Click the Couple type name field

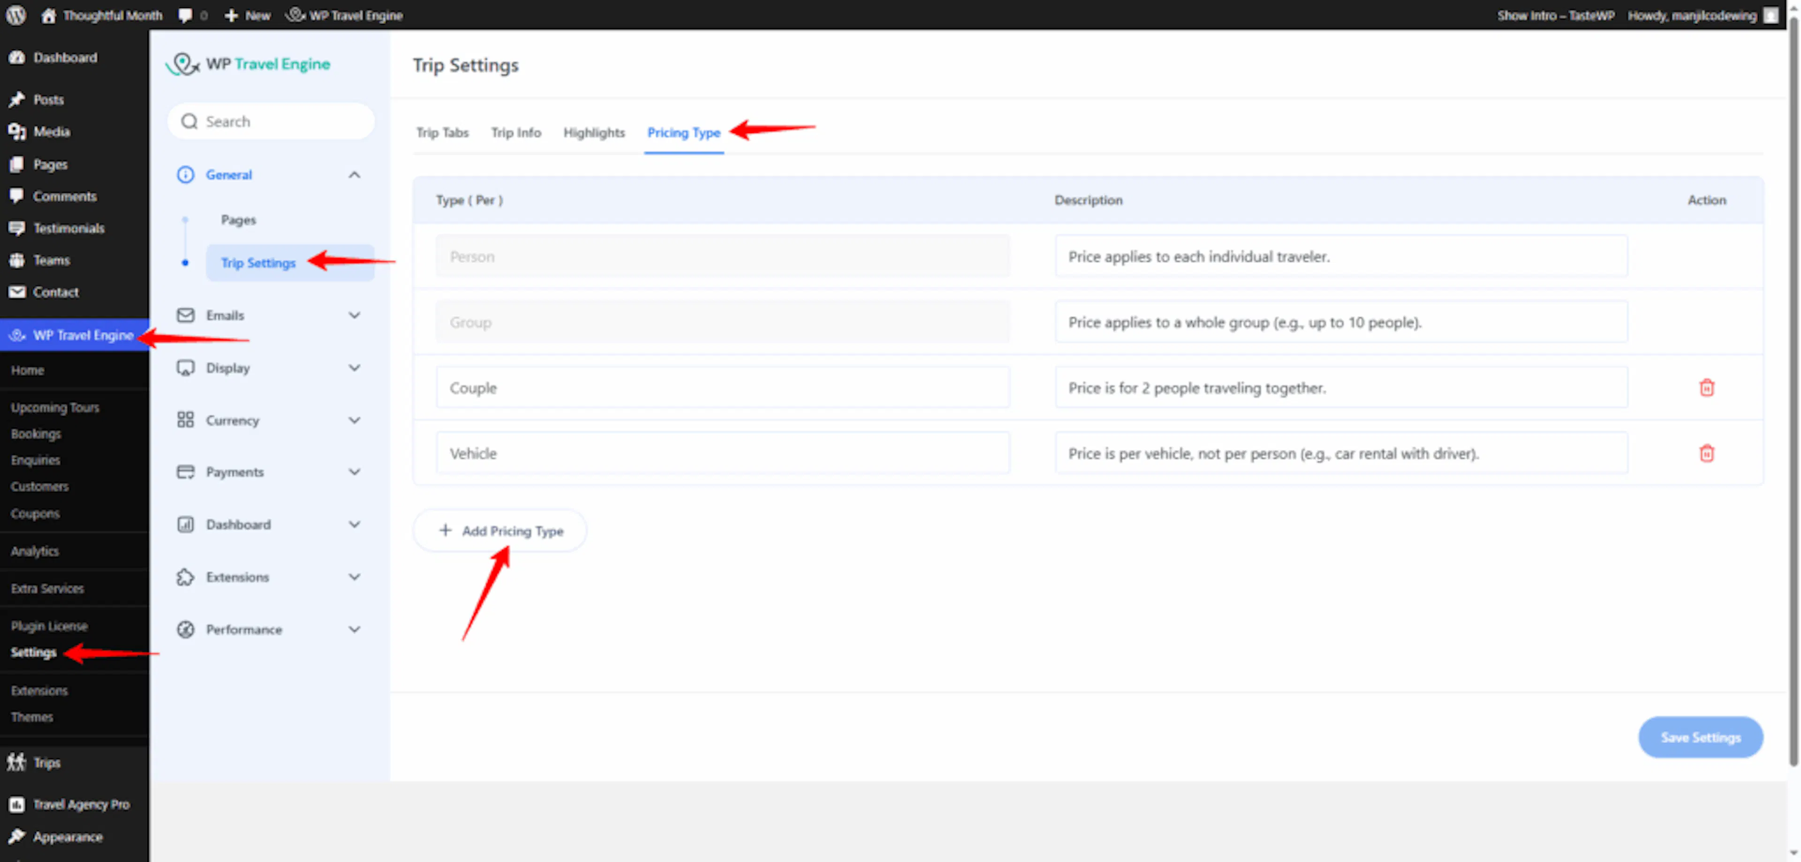[722, 387]
